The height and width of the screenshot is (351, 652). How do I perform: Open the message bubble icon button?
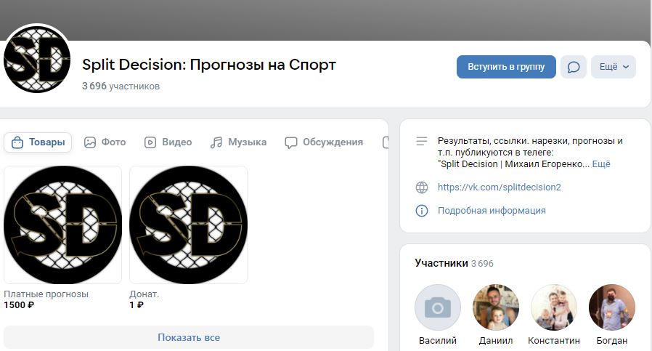574,67
